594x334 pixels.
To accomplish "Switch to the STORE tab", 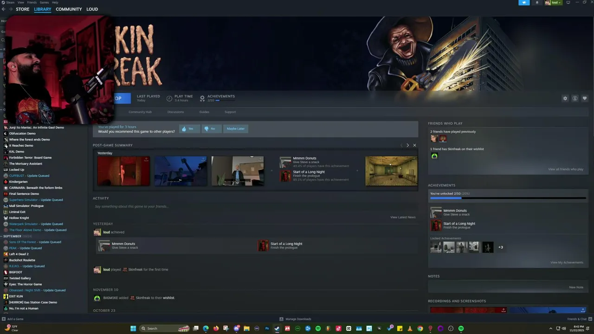I will coord(22,9).
